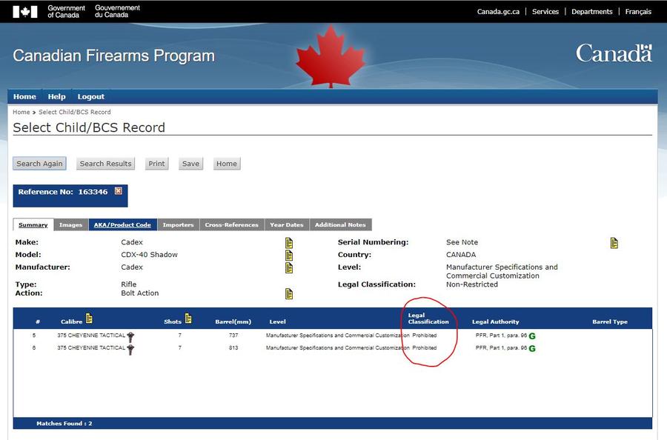
Task: Switch to the Summary tab
Action: tap(33, 225)
